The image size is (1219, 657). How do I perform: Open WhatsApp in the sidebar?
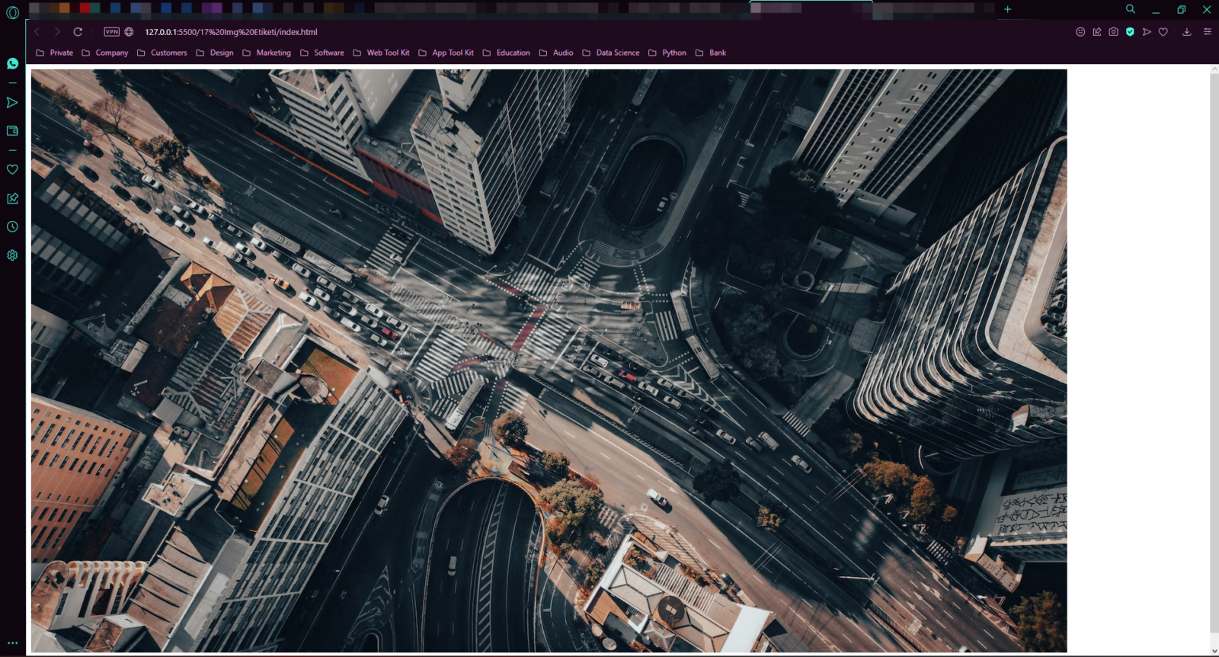[12, 64]
